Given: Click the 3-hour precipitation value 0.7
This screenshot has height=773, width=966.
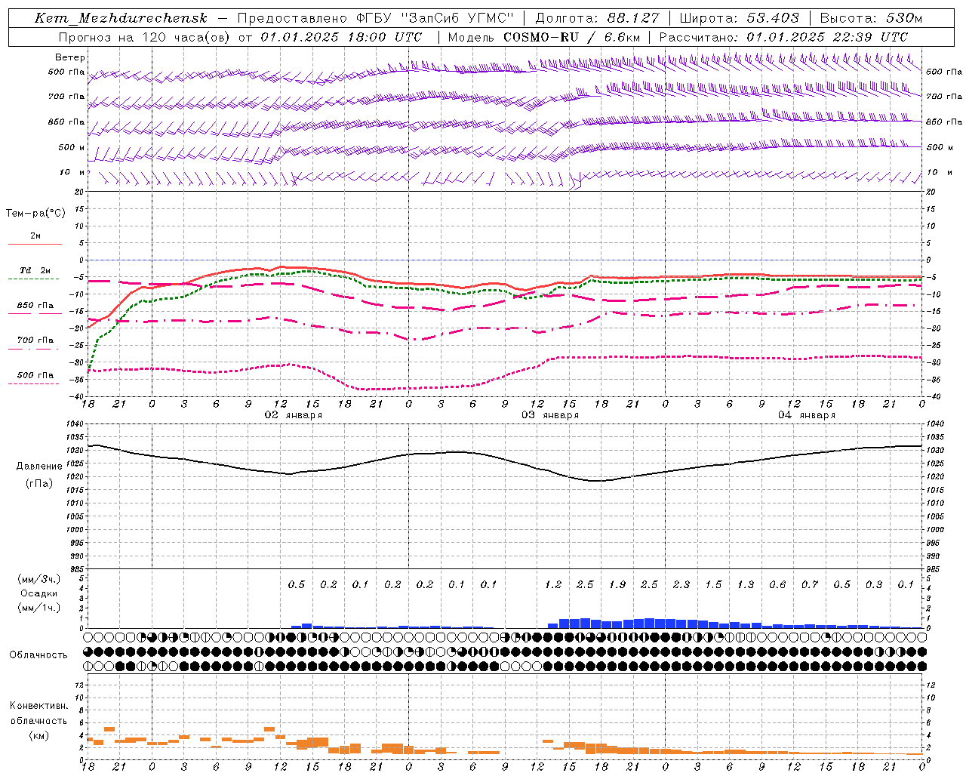Looking at the screenshot, I should point(810,584).
